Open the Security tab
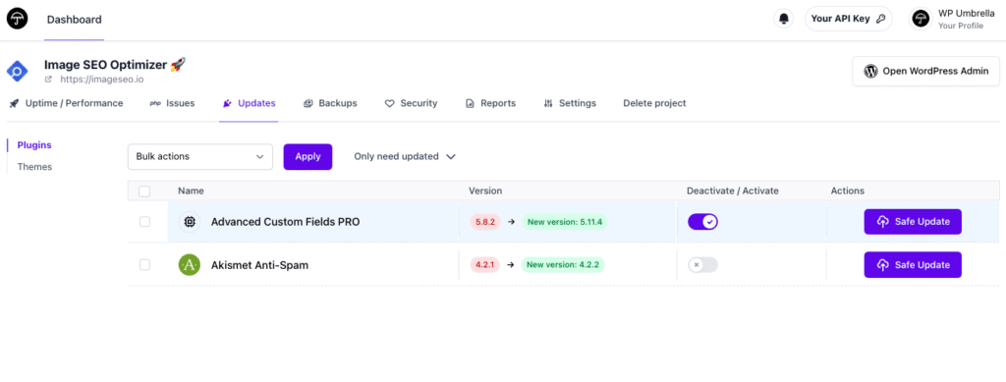Image resolution: width=1006 pixels, height=382 pixels. pos(411,103)
